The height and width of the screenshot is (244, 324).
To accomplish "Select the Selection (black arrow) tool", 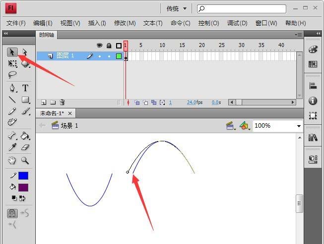I will point(12,52).
